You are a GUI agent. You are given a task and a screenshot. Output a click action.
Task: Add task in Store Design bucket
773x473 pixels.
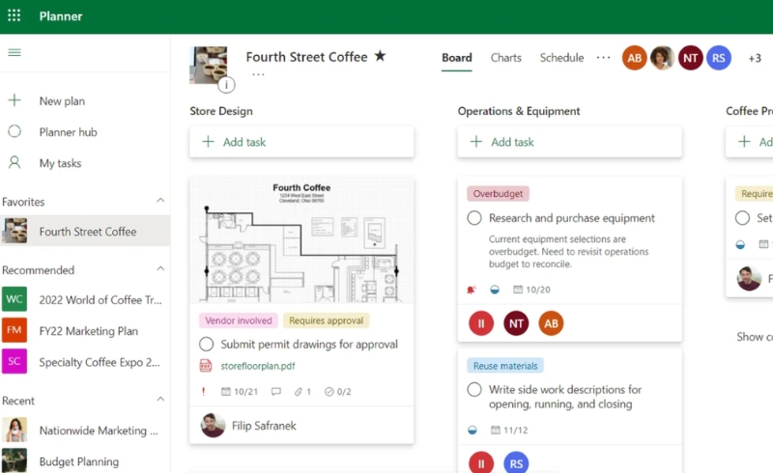pos(301,142)
